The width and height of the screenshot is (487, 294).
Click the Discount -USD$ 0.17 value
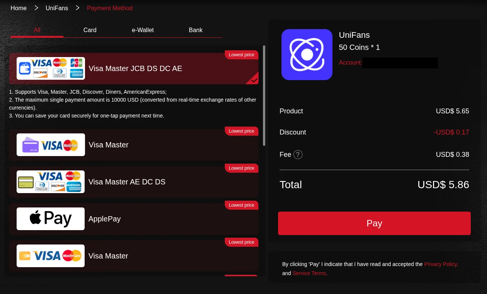[x=451, y=132]
